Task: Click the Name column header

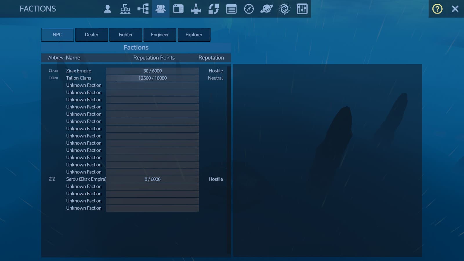Action: tap(73, 58)
